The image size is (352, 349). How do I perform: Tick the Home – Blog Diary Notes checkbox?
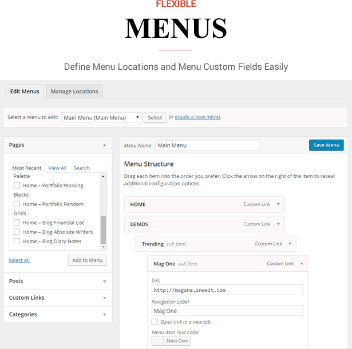(x=17, y=241)
